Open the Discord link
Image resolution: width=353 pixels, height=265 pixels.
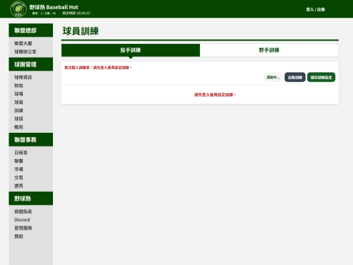pyautogui.click(x=22, y=220)
